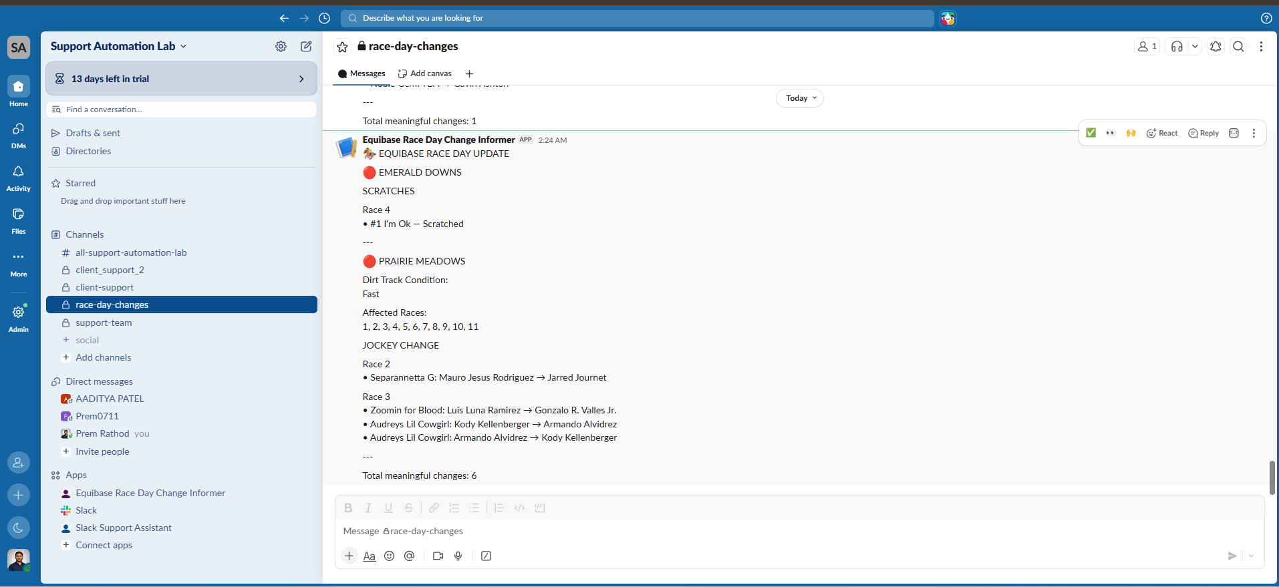
Task: Open Files in left sidebar
Action: (x=19, y=221)
